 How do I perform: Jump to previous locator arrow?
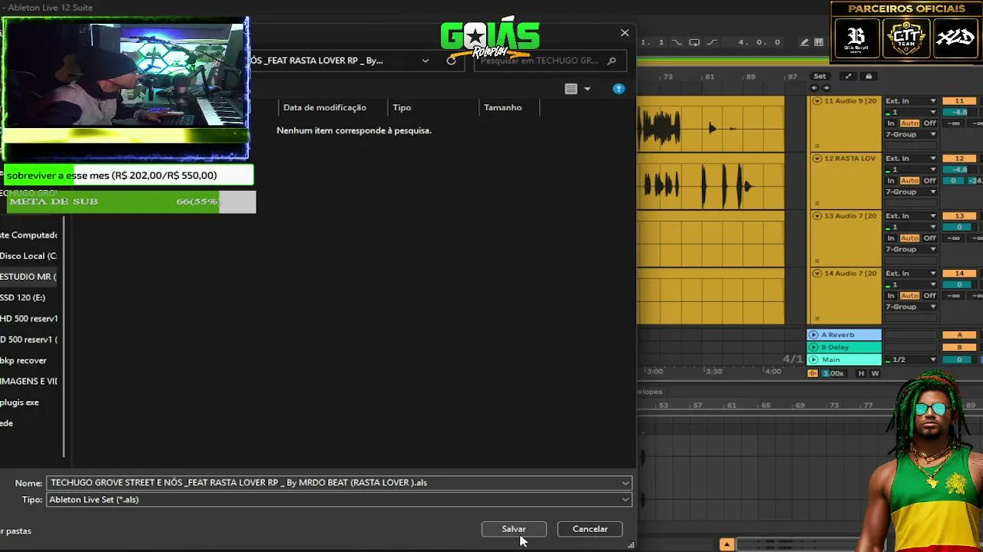815,87
